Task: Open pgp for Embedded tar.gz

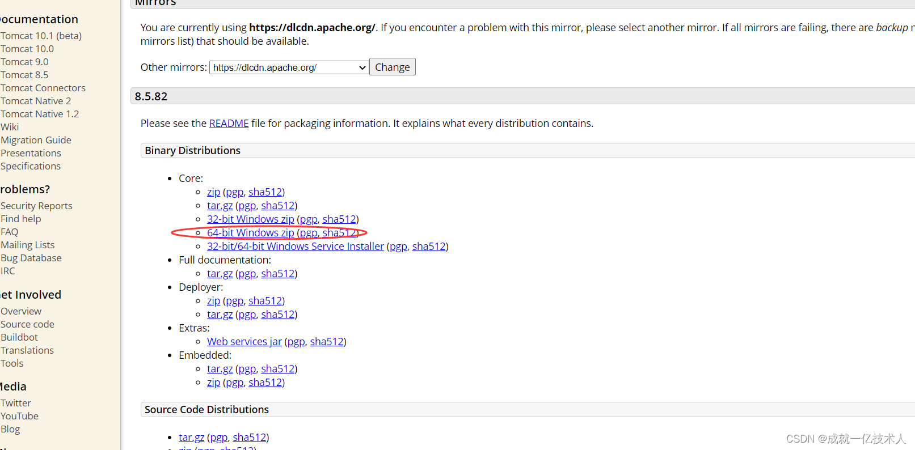Action: click(x=247, y=369)
